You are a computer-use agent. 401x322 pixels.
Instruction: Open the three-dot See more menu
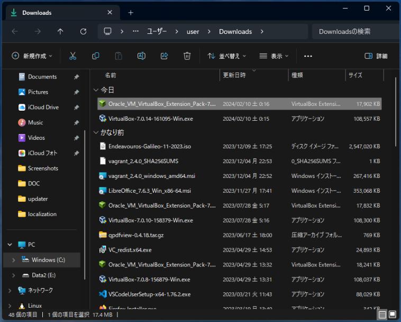click(x=308, y=56)
